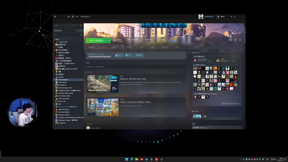Open advanced filter options icon
This screenshot has height=162, width=288.
(81, 35)
